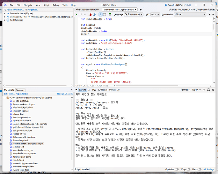Click the Test Database icon
This screenshot has height=174, width=218.
pyautogui.click(x=8, y=20)
